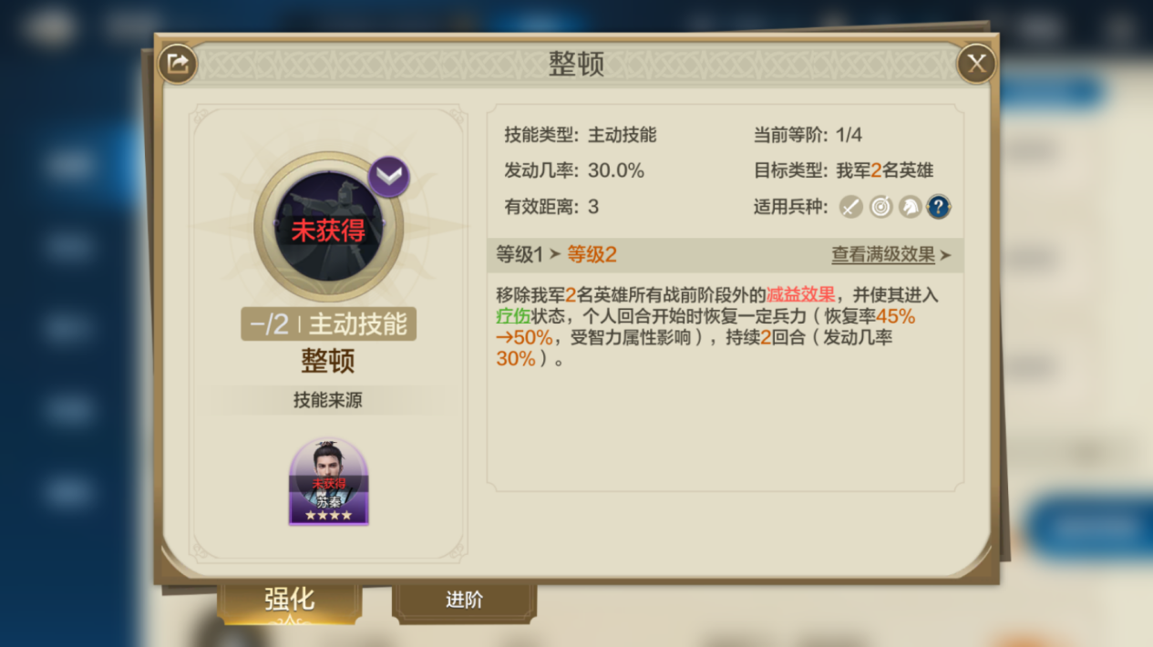The width and height of the screenshot is (1153, 647).
Task: Open the green 疗伤 keyword link
Action: tap(513, 316)
